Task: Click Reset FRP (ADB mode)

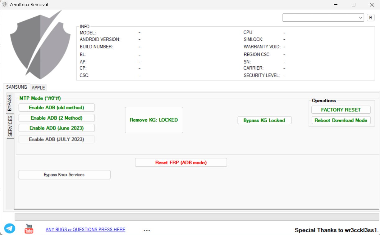Action: 181,162
